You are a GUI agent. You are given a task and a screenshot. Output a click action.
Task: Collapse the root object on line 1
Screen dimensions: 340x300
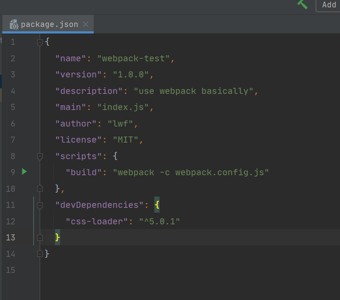point(40,42)
